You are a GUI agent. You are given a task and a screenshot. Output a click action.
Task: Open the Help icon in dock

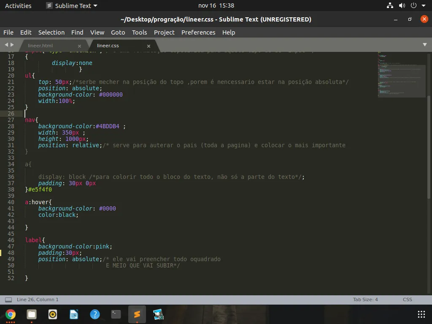pyautogui.click(x=95, y=314)
